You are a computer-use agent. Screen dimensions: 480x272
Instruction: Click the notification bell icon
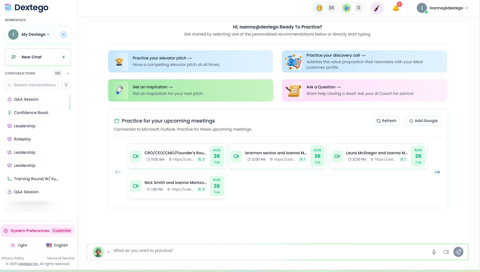395,8
